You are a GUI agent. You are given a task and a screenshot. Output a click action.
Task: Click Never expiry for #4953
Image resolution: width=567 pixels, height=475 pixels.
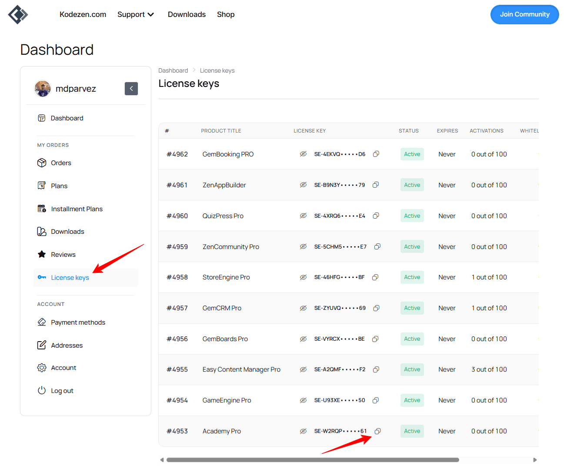click(447, 431)
